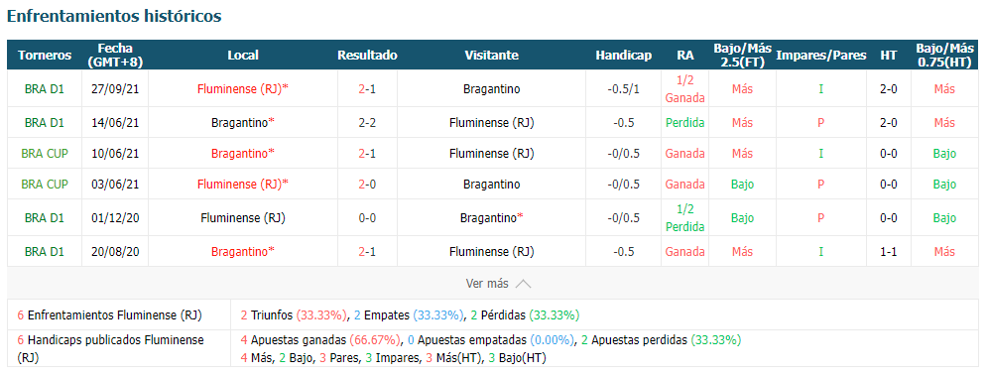
Task: Open Bragantino visitor team on 27/09/21 row
Action: click(491, 89)
